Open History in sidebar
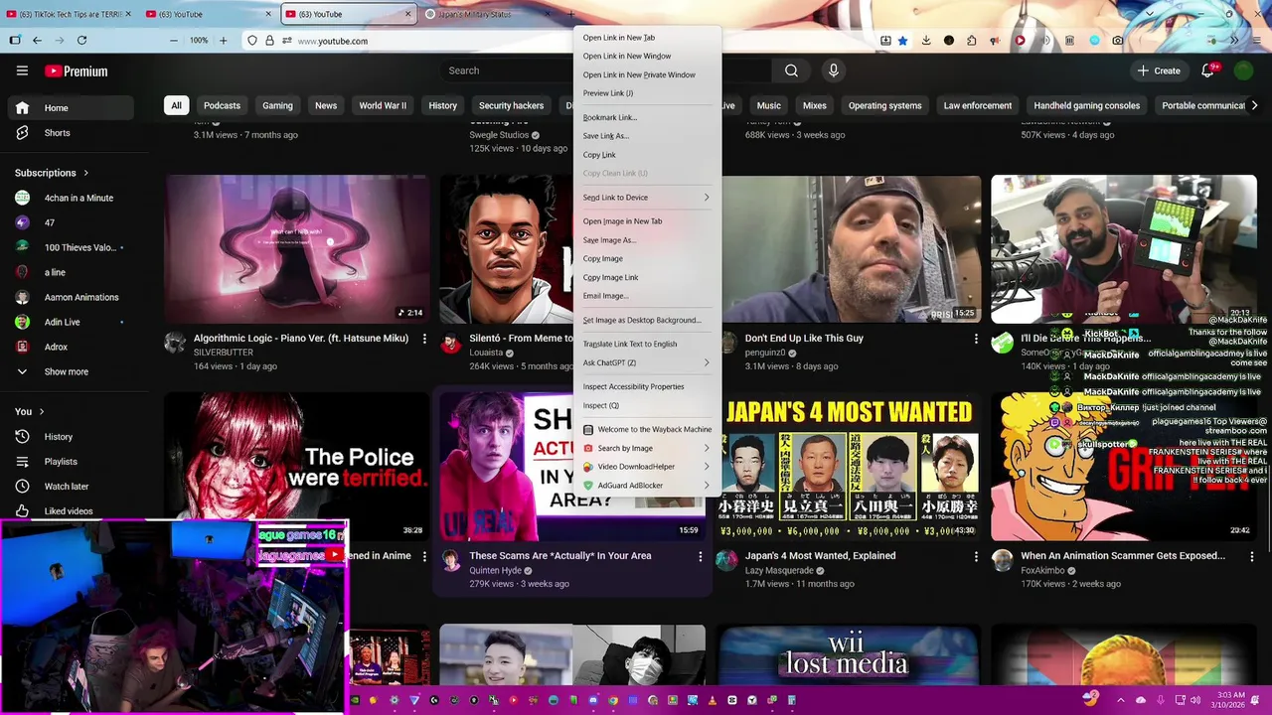Screen dimensions: 1272x715 71,437
